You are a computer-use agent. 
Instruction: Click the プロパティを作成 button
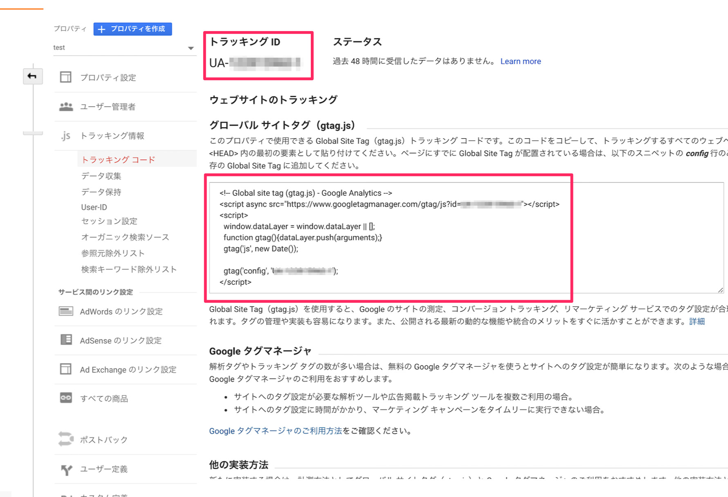pyautogui.click(x=133, y=29)
